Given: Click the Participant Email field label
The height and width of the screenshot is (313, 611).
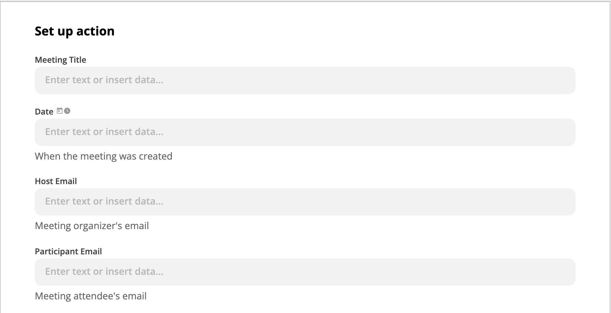Looking at the screenshot, I should pyautogui.click(x=68, y=252).
